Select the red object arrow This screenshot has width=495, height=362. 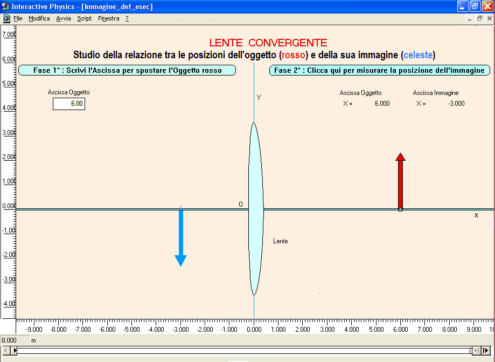click(x=400, y=182)
